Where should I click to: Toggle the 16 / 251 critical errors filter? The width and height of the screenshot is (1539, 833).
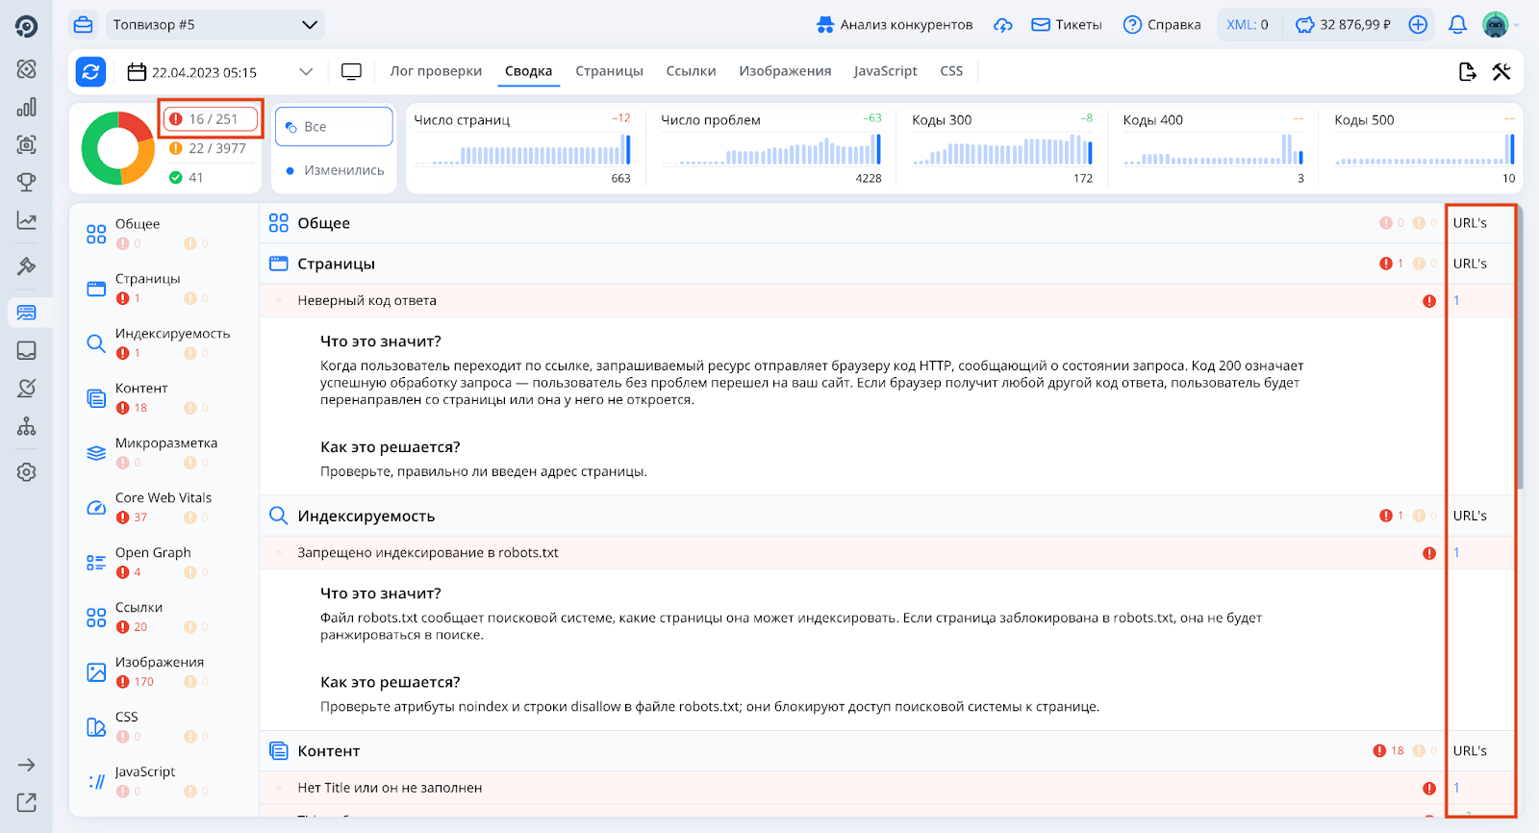click(x=212, y=119)
